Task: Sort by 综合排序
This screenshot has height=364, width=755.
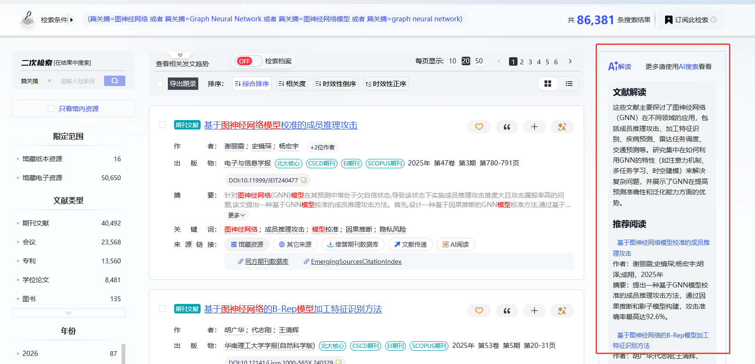Action: [x=252, y=84]
